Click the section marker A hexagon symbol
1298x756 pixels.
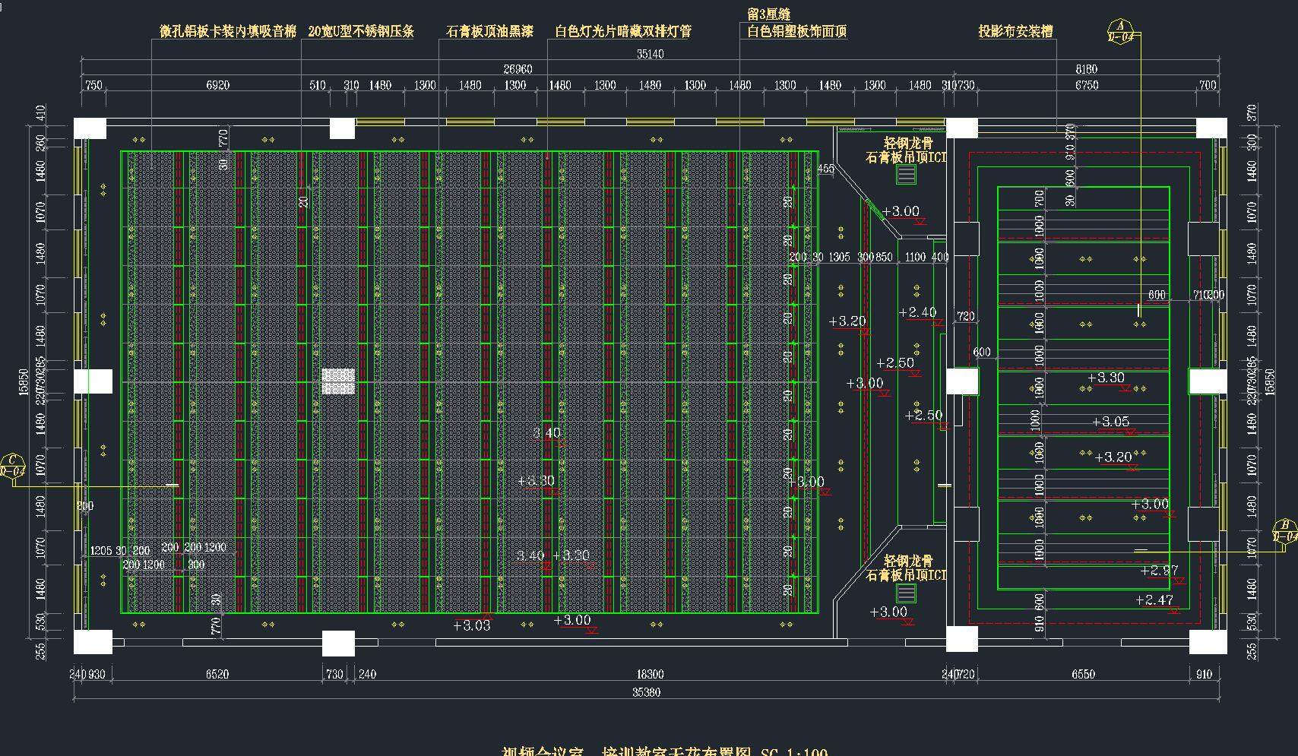[x=1119, y=31]
